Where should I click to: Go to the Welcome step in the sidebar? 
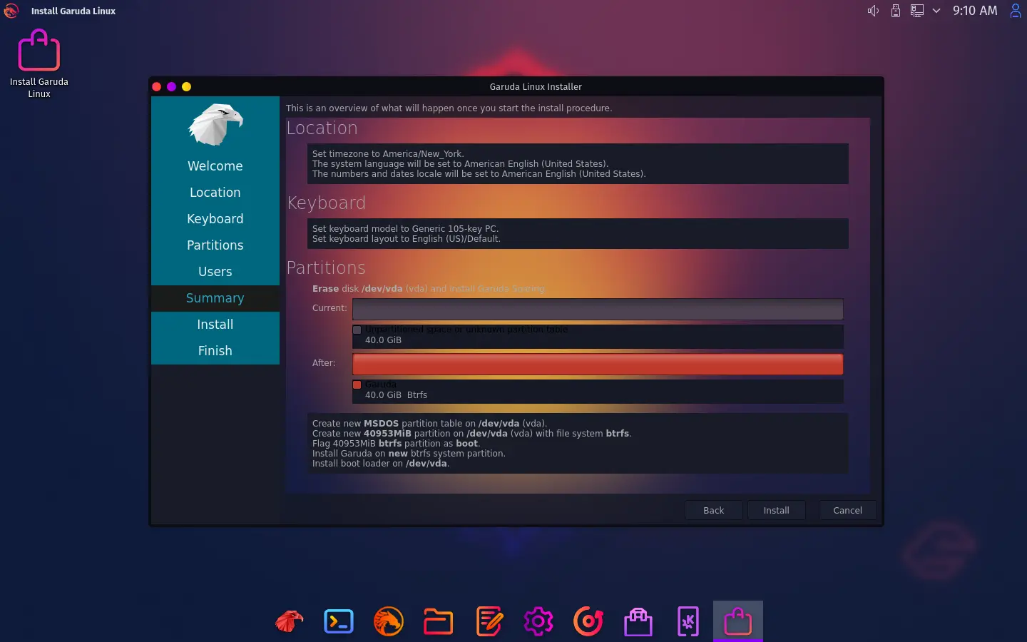[215, 166]
